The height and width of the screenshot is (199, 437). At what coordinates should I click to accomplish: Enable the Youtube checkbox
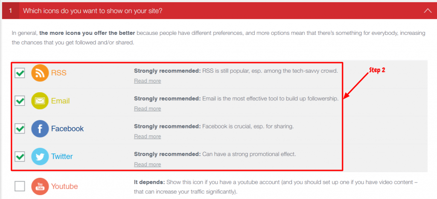tap(20, 186)
